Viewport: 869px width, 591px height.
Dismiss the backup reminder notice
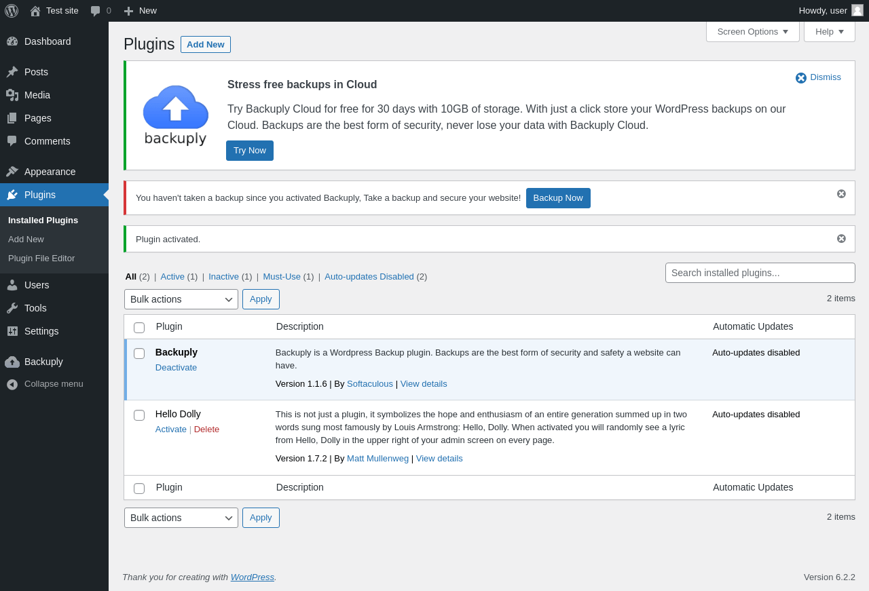click(841, 194)
